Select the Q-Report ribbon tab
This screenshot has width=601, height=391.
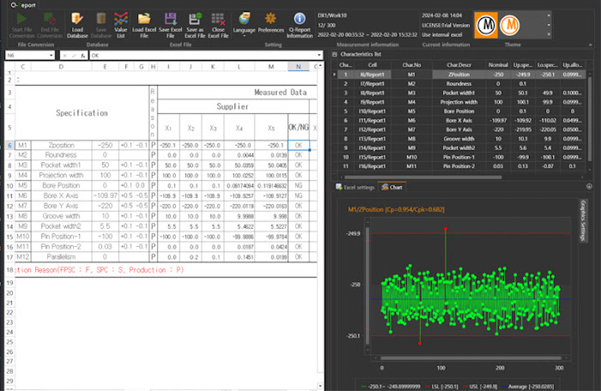click(23, 5)
